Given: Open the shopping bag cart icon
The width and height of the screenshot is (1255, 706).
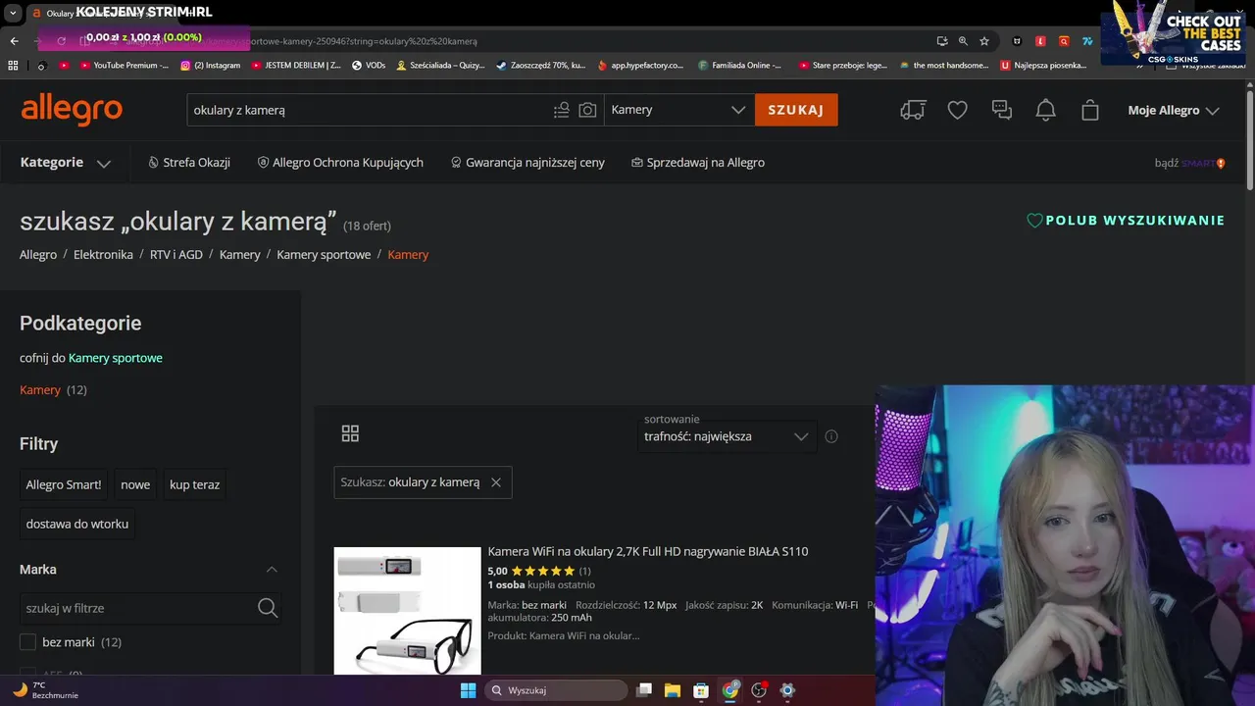Looking at the screenshot, I should [1090, 110].
